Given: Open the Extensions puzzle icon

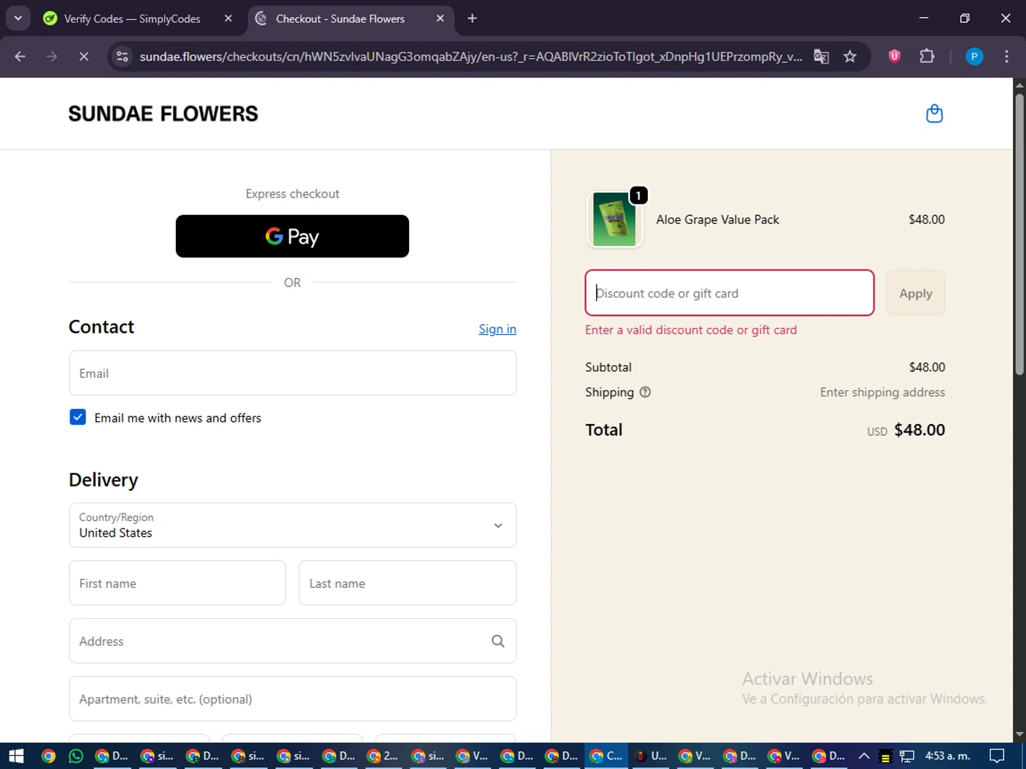Looking at the screenshot, I should click(927, 57).
